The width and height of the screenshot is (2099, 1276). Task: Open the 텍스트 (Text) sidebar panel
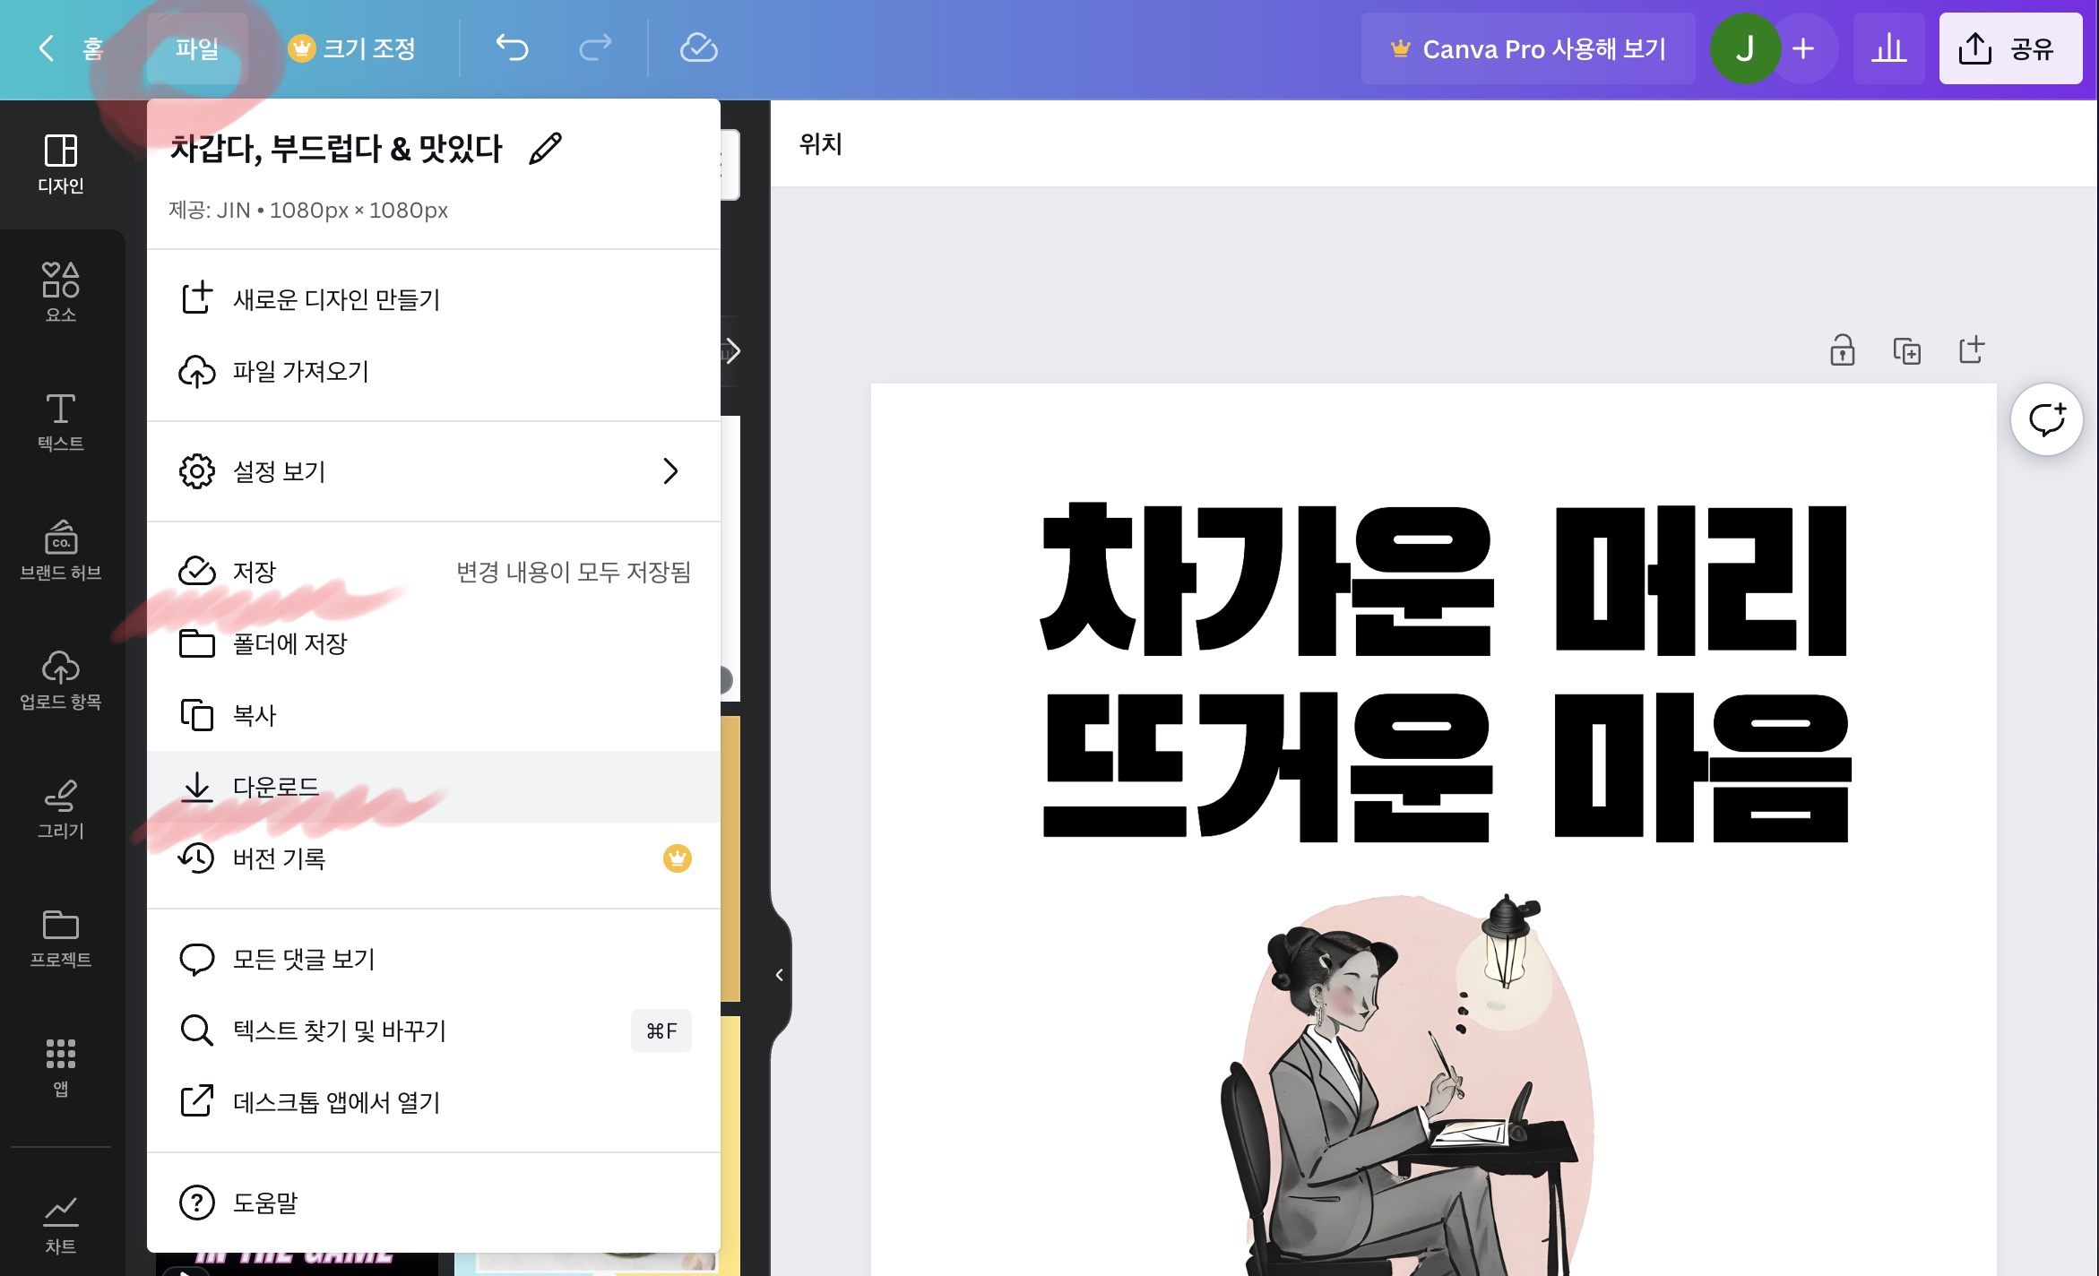[x=61, y=421]
